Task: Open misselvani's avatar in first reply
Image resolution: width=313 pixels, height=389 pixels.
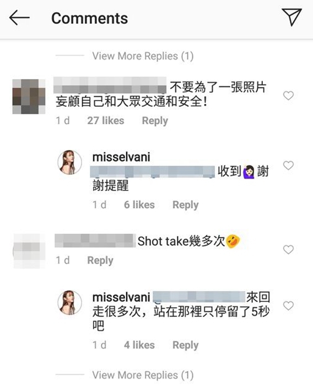Action: point(70,162)
